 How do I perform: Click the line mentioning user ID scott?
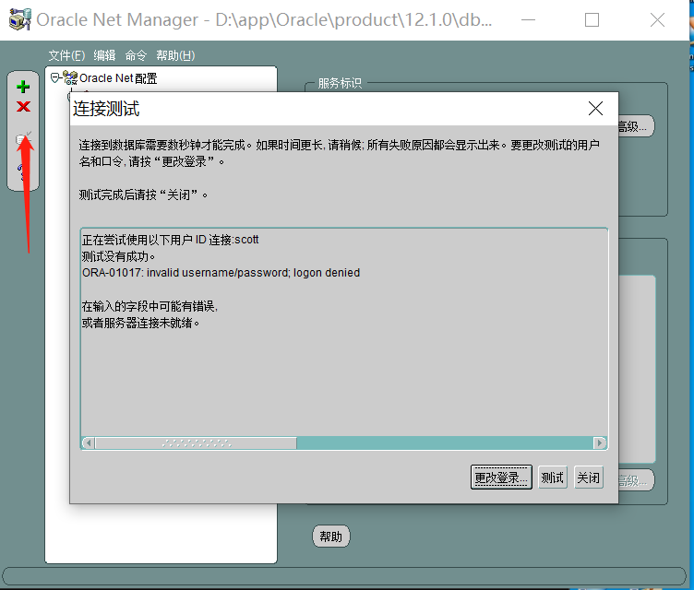tap(170, 240)
